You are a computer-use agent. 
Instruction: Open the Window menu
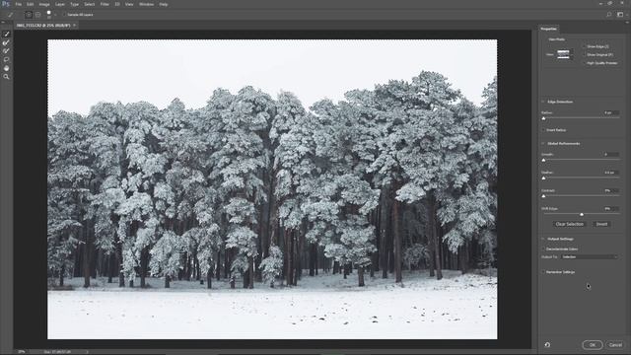coord(147,4)
